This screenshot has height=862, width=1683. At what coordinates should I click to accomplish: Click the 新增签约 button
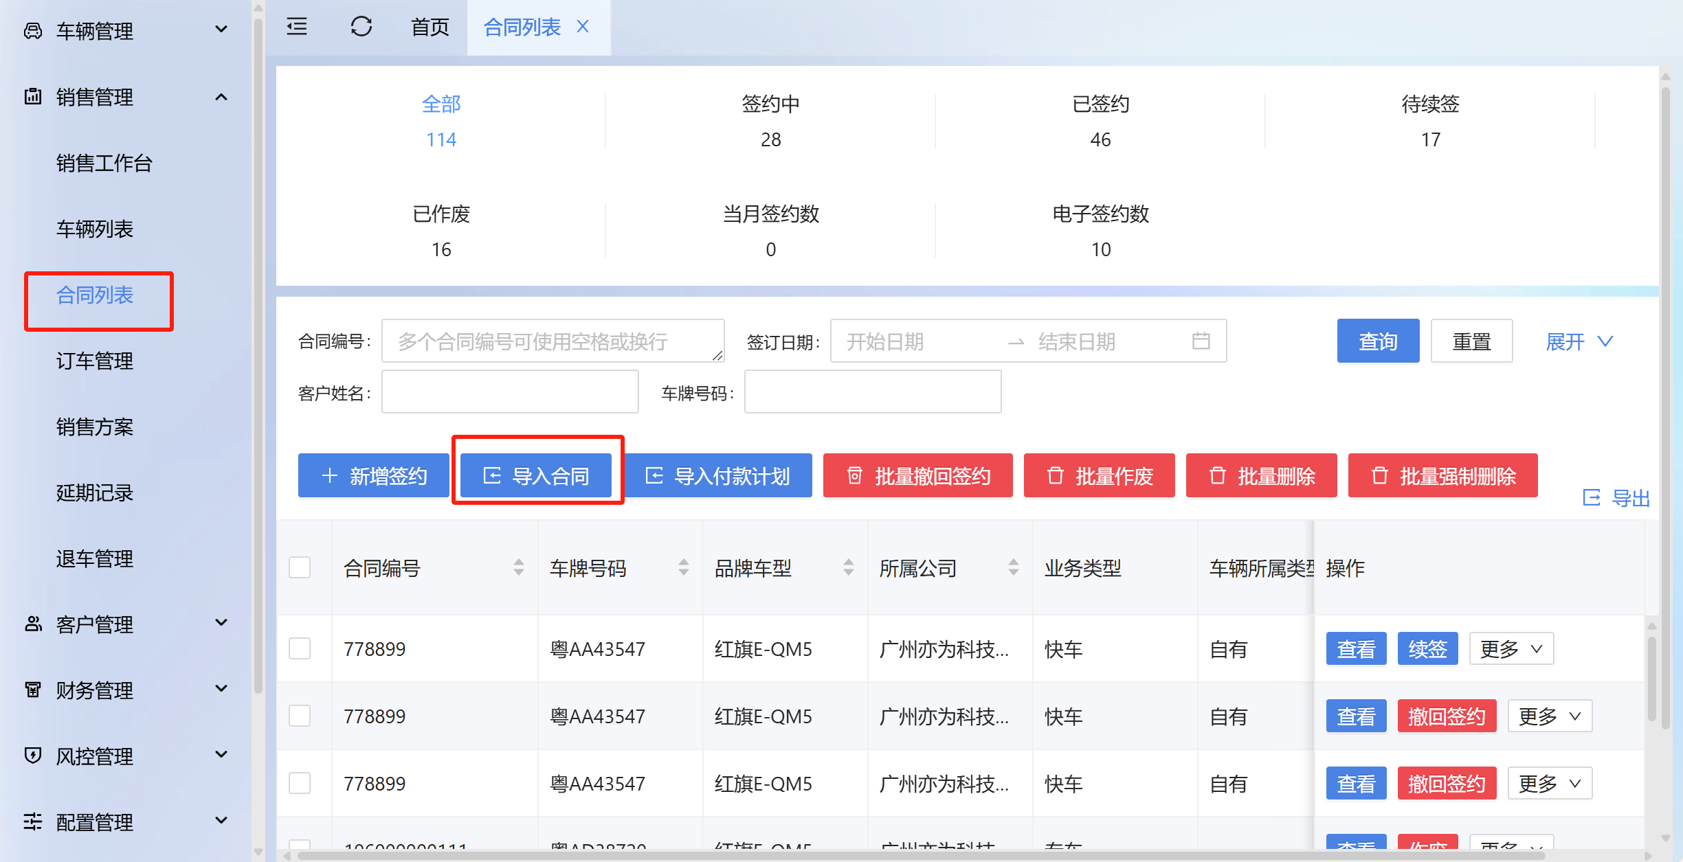pos(374,475)
